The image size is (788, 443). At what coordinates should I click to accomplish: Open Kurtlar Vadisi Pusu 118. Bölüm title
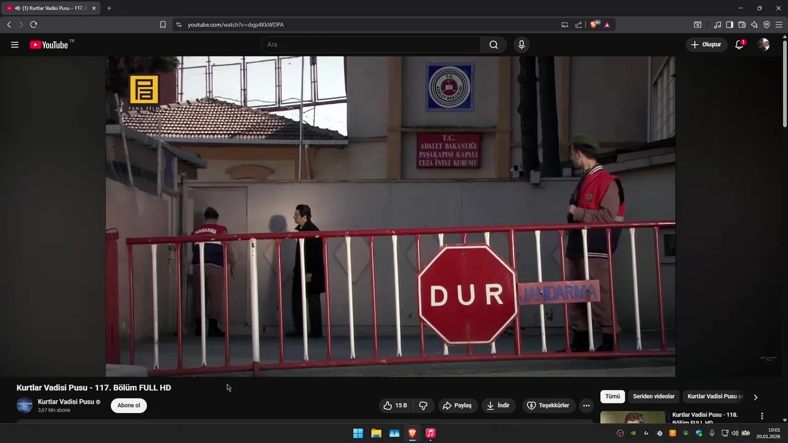coord(705,418)
